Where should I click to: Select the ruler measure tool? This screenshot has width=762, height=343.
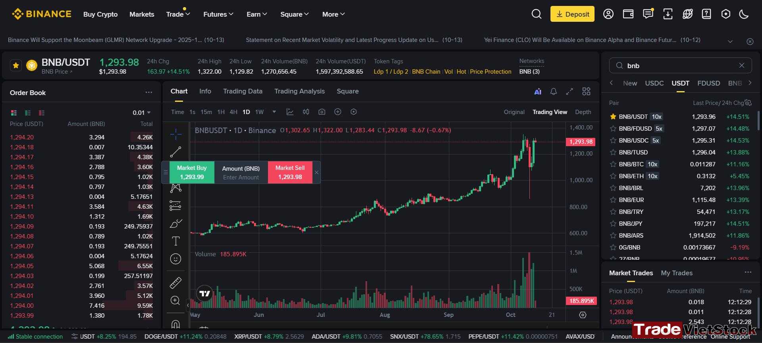(175, 282)
